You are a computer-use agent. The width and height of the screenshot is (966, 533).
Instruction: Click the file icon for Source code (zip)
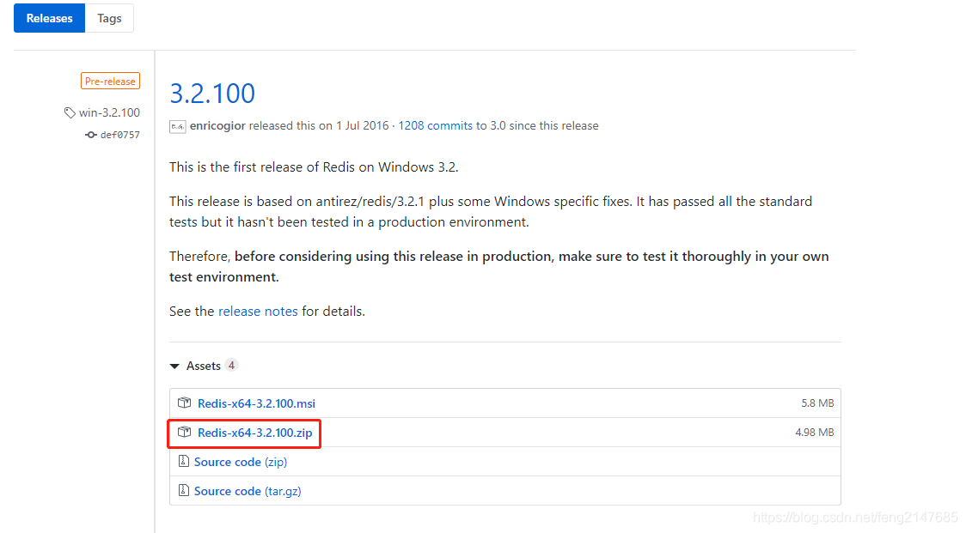(x=184, y=461)
